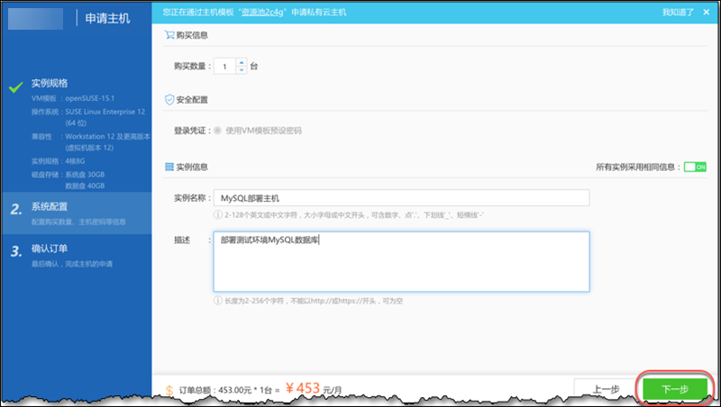Open the 资源池2c4g template link

(273, 13)
